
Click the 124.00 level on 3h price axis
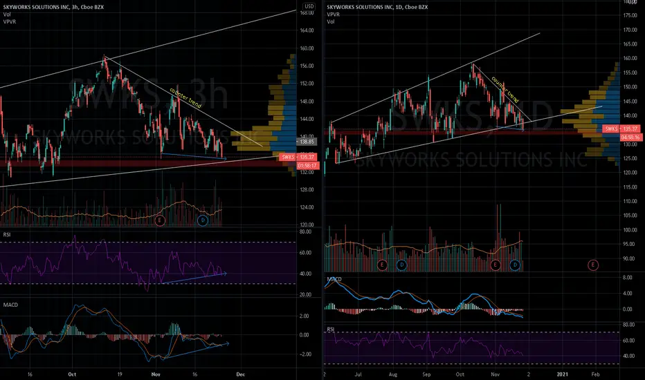pos(307,207)
